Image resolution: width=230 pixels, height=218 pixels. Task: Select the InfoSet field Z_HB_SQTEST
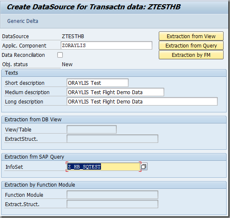104,167
